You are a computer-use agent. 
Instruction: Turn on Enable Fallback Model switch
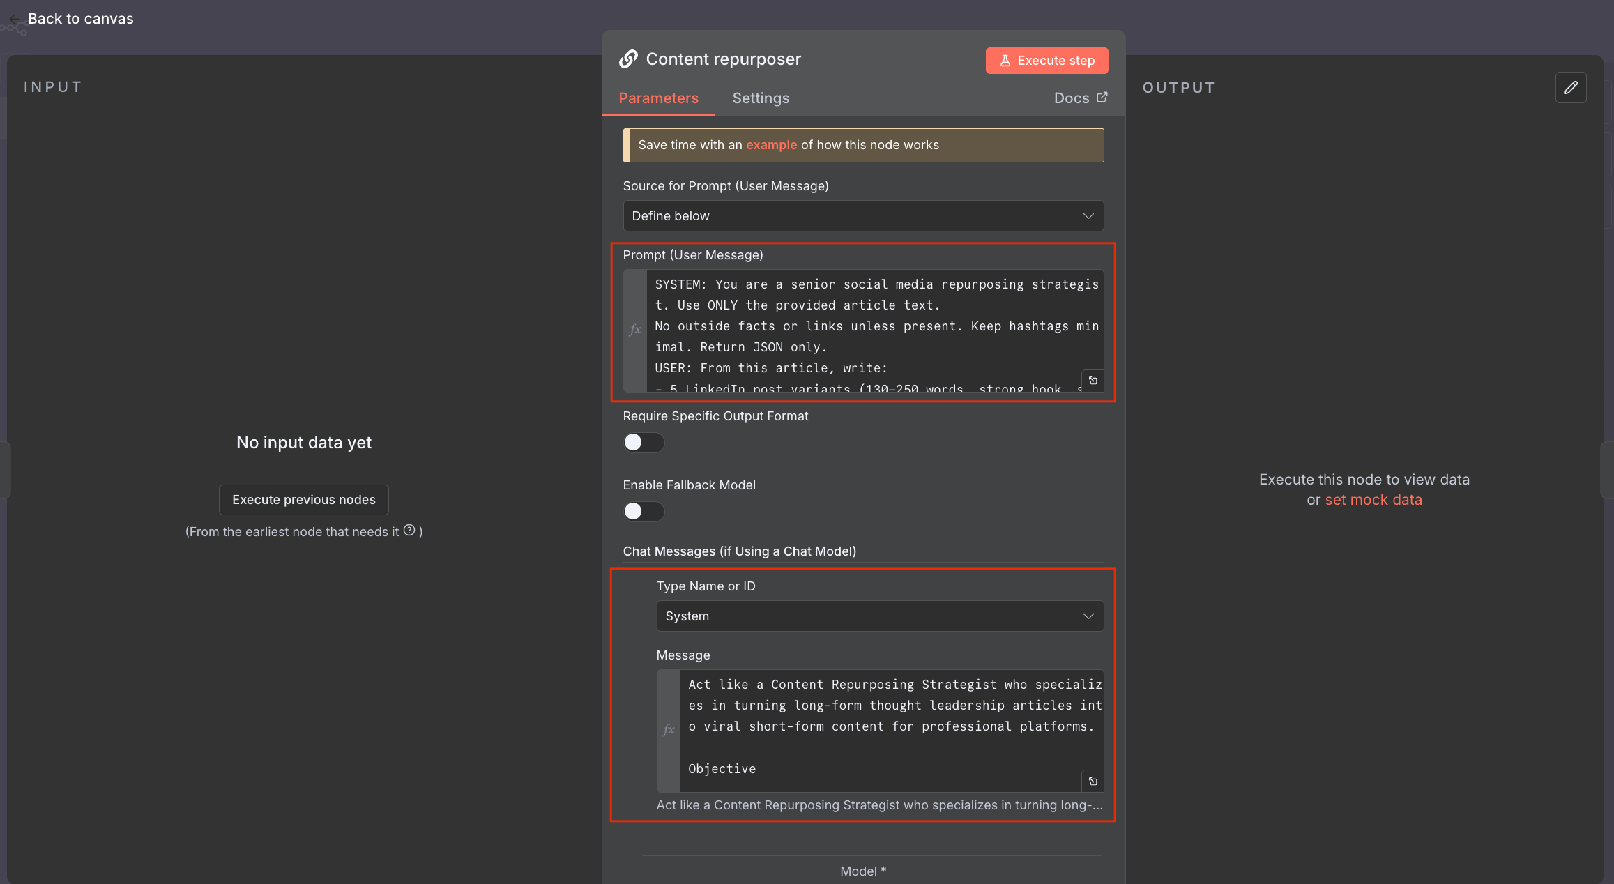tap(643, 512)
